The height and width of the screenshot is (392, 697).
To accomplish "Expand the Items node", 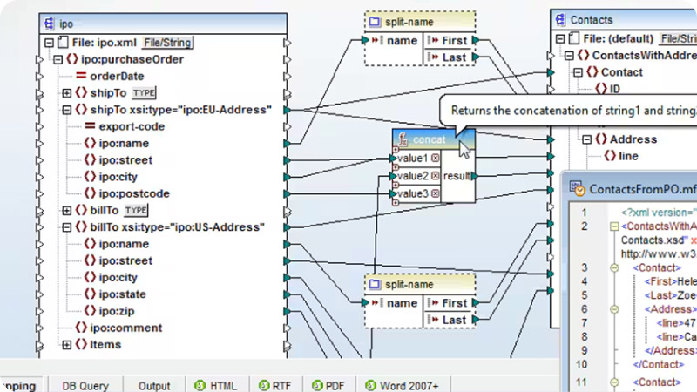I will tap(67, 344).
